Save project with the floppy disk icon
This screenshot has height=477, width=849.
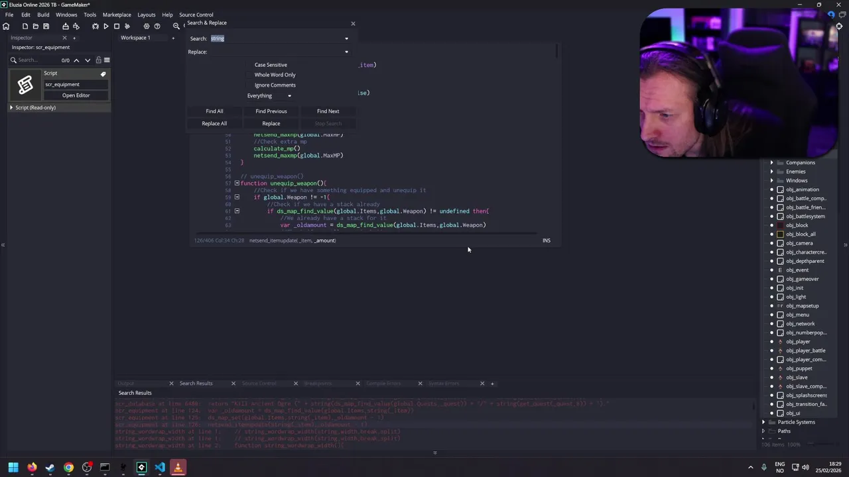click(x=46, y=26)
